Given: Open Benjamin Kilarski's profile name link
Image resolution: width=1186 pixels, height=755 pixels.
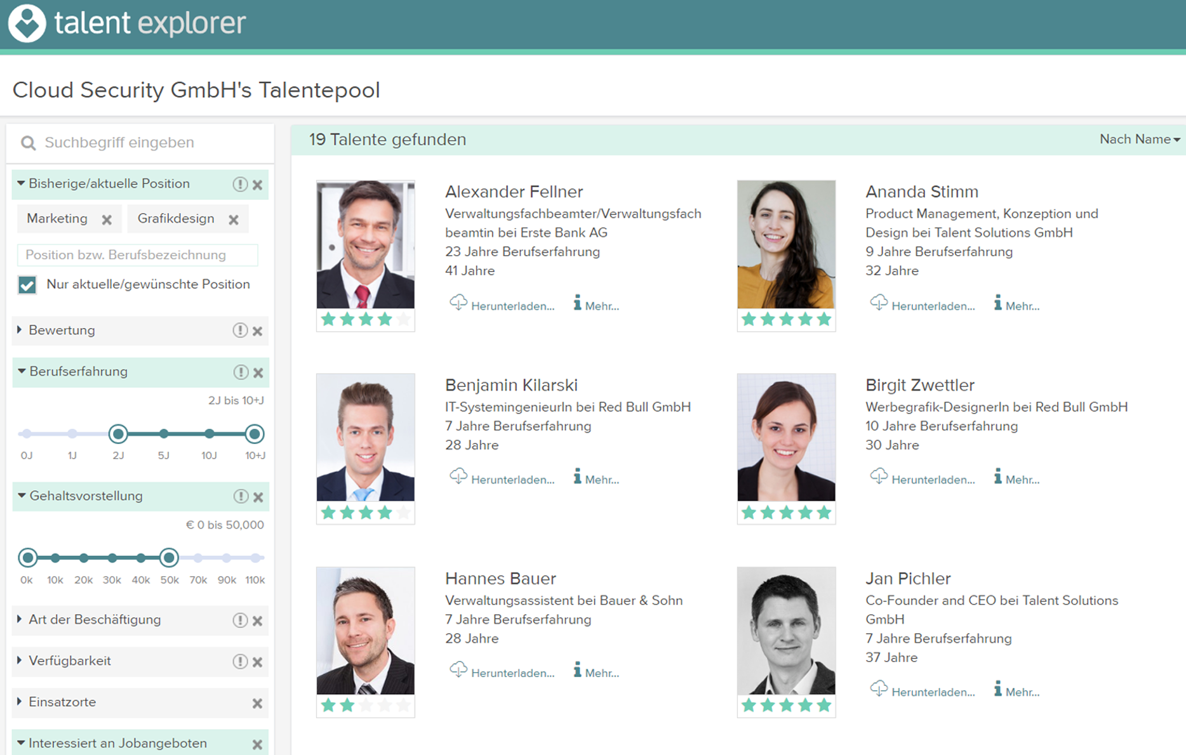Looking at the screenshot, I should (511, 385).
